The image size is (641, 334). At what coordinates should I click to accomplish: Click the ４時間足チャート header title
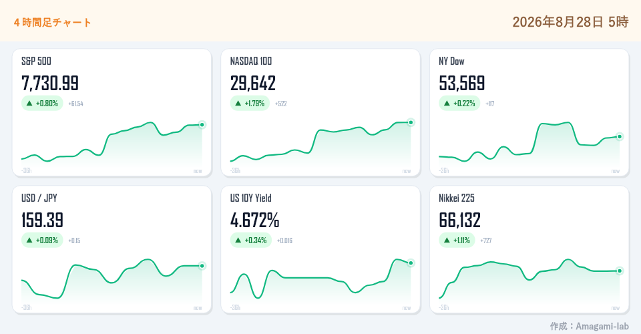[x=52, y=23]
